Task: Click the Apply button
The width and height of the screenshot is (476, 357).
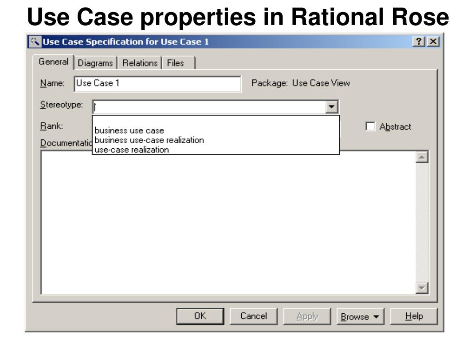Action: click(x=307, y=316)
